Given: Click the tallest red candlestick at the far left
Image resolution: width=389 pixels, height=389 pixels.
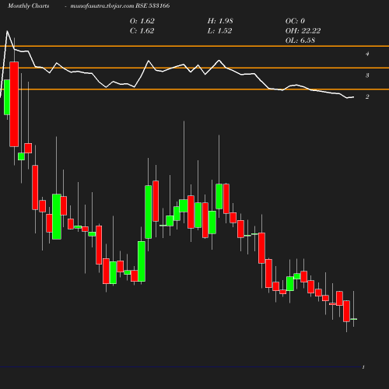Looking at the screenshot, I should coord(14,104).
